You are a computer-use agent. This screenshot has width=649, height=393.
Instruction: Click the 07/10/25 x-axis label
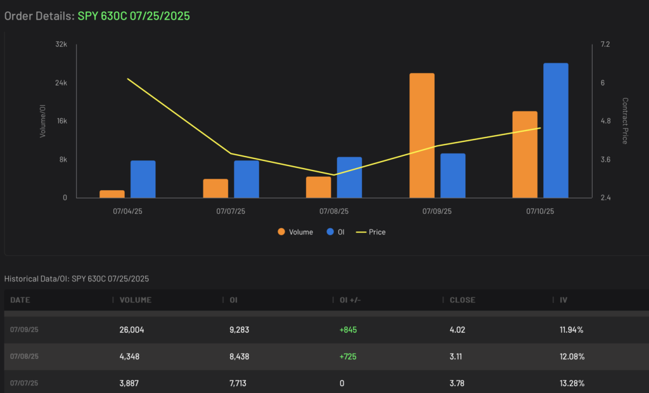[x=540, y=211]
